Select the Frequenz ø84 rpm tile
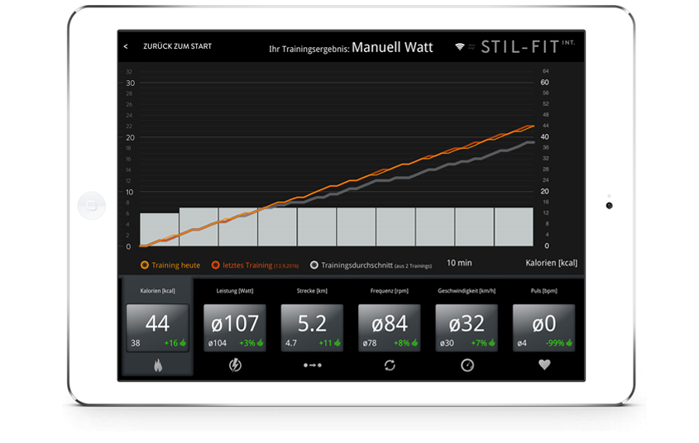This screenshot has width=699, height=443. (x=389, y=327)
